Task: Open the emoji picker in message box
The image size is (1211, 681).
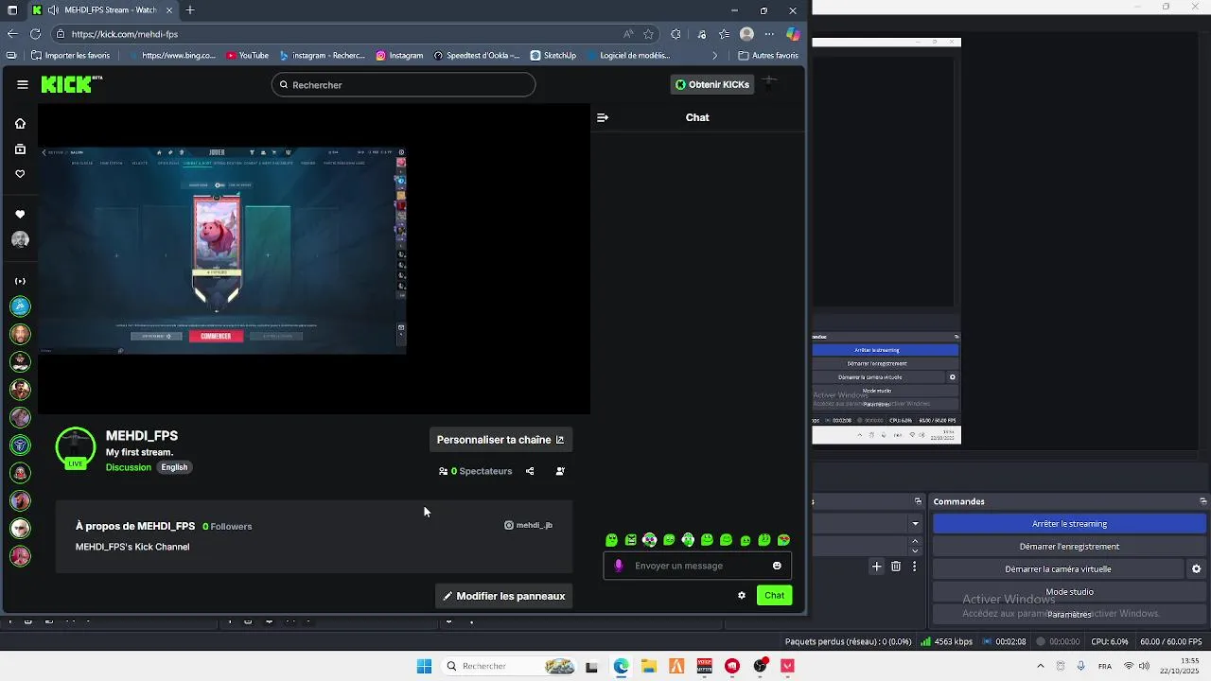Action: click(777, 566)
